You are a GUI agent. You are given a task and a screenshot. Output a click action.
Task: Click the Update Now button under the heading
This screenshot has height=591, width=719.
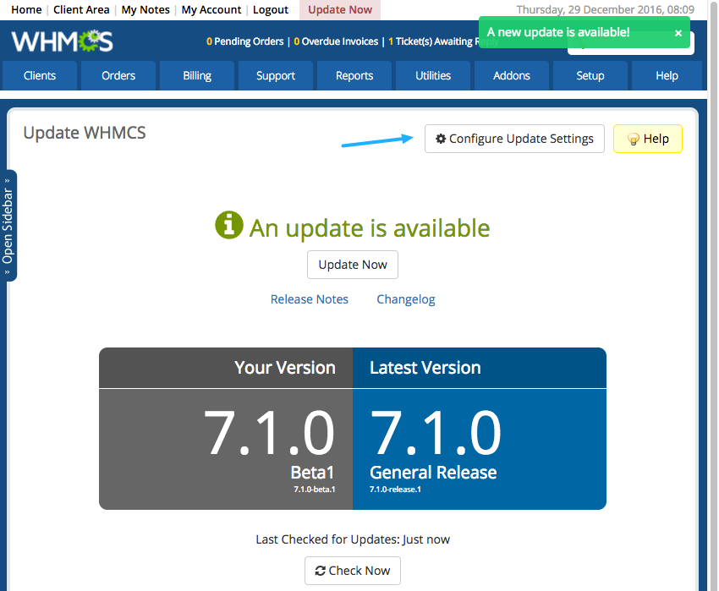tap(353, 265)
